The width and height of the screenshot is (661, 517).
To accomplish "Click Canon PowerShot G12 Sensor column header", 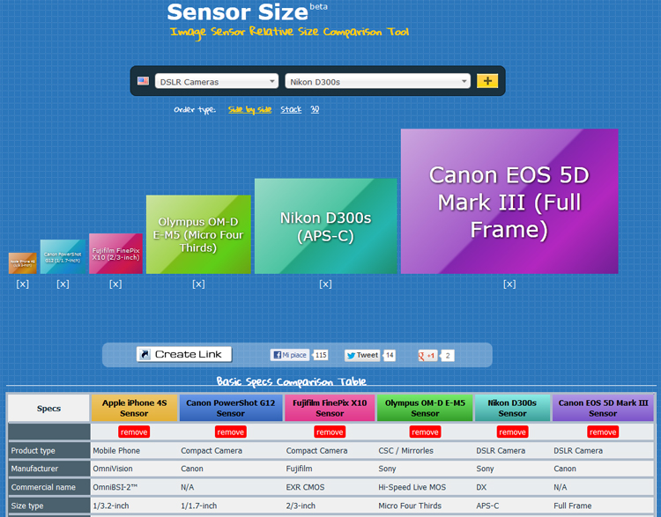I will 231,408.
